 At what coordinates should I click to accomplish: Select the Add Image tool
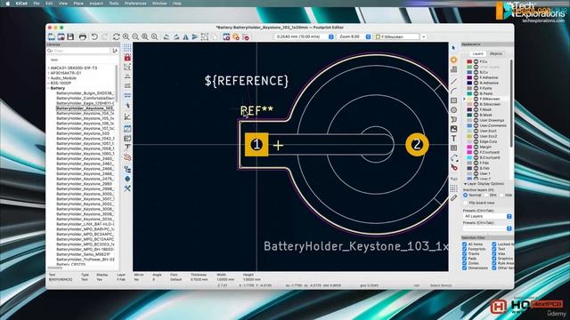point(453,129)
